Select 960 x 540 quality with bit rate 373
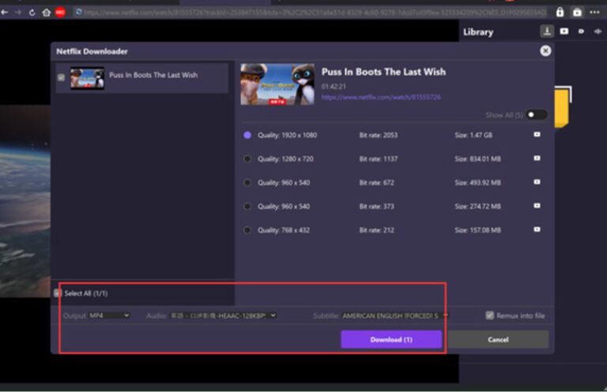Viewport: 607px width, 392px height. coord(247,206)
